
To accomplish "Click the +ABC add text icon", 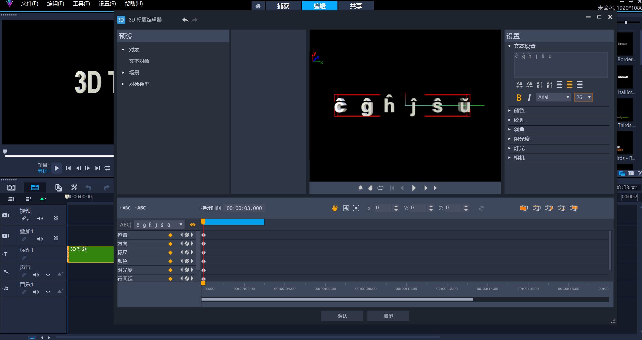I will coord(125,208).
